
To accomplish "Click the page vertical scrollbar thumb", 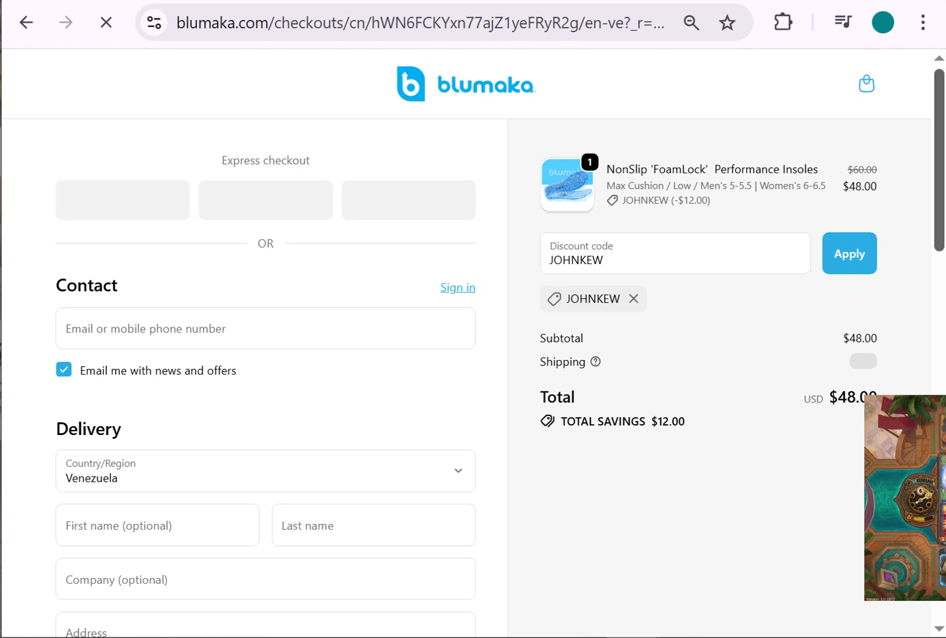I will 938,160.
